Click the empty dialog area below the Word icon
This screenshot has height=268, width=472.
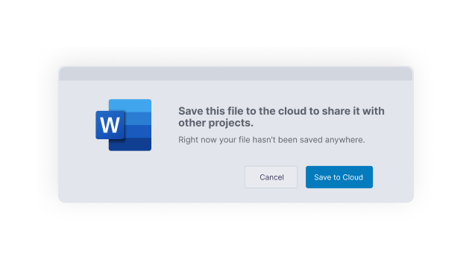click(124, 177)
